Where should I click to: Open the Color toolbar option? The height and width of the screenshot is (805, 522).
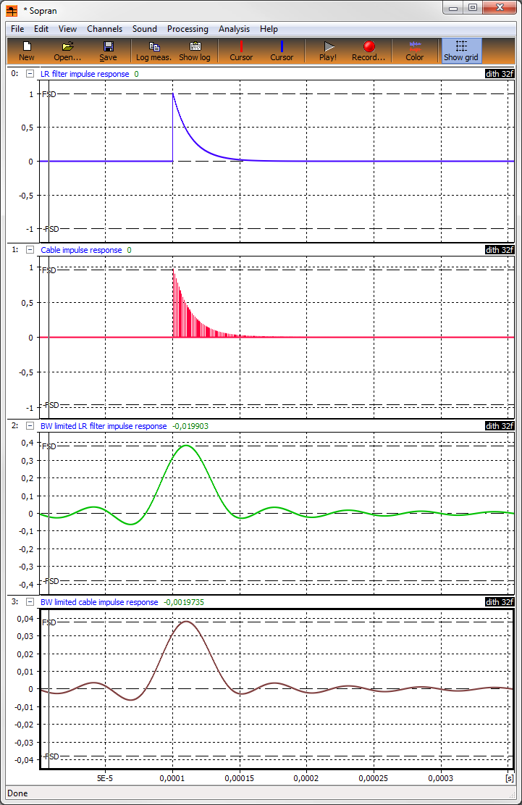[x=415, y=50]
